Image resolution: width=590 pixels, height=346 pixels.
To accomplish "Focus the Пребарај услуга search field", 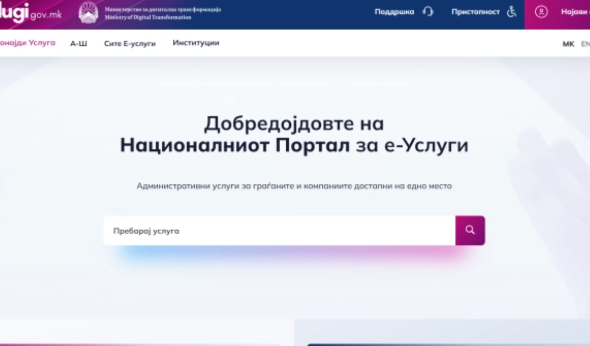I will 279,231.
